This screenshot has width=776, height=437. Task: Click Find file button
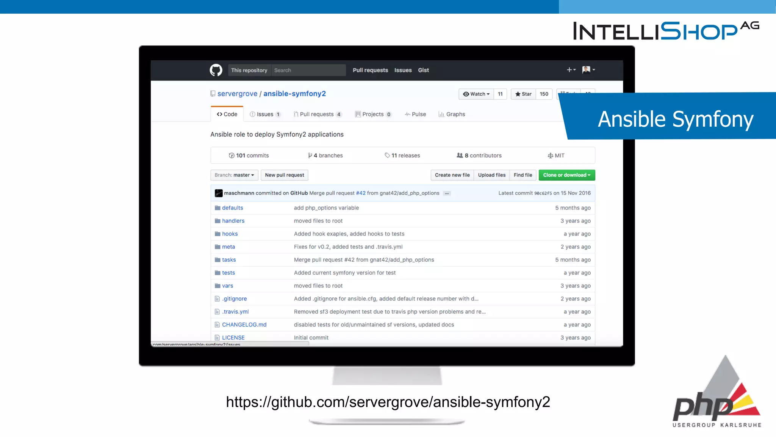click(x=523, y=175)
